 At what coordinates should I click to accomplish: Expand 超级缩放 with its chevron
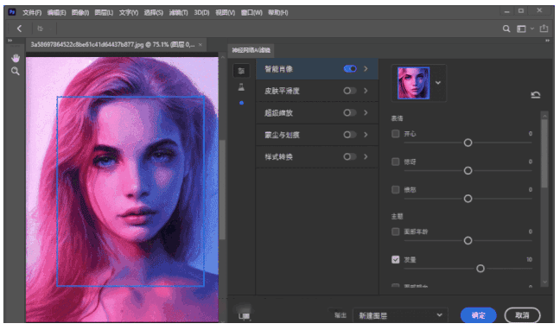point(366,113)
